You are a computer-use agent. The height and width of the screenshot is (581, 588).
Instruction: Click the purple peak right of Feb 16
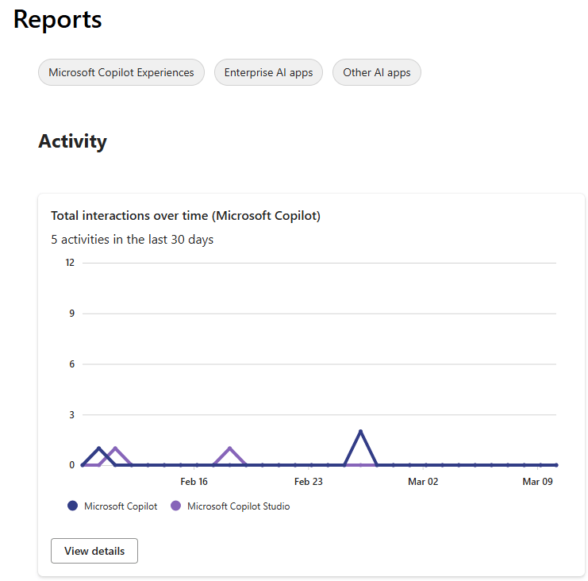point(230,448)
